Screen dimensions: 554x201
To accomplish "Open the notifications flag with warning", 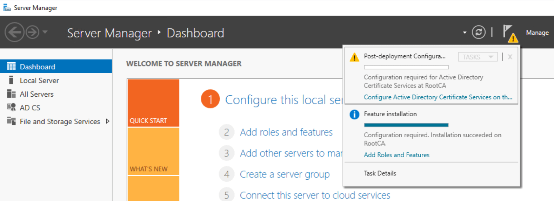I will (510, 33).
